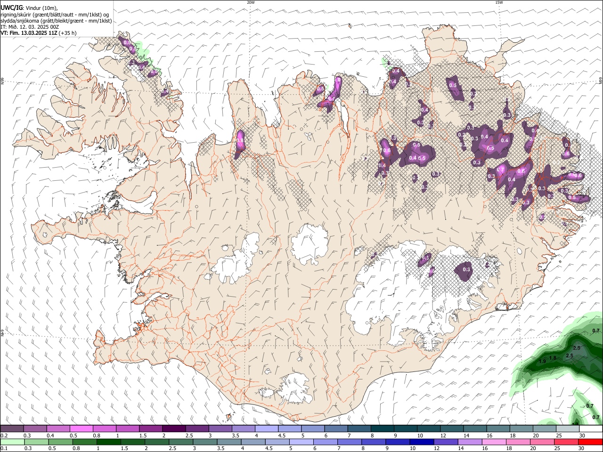Click the '0.8' snow value on the map
The width and height of the screenshot is (603, 452).
click(x=240, y=140)
